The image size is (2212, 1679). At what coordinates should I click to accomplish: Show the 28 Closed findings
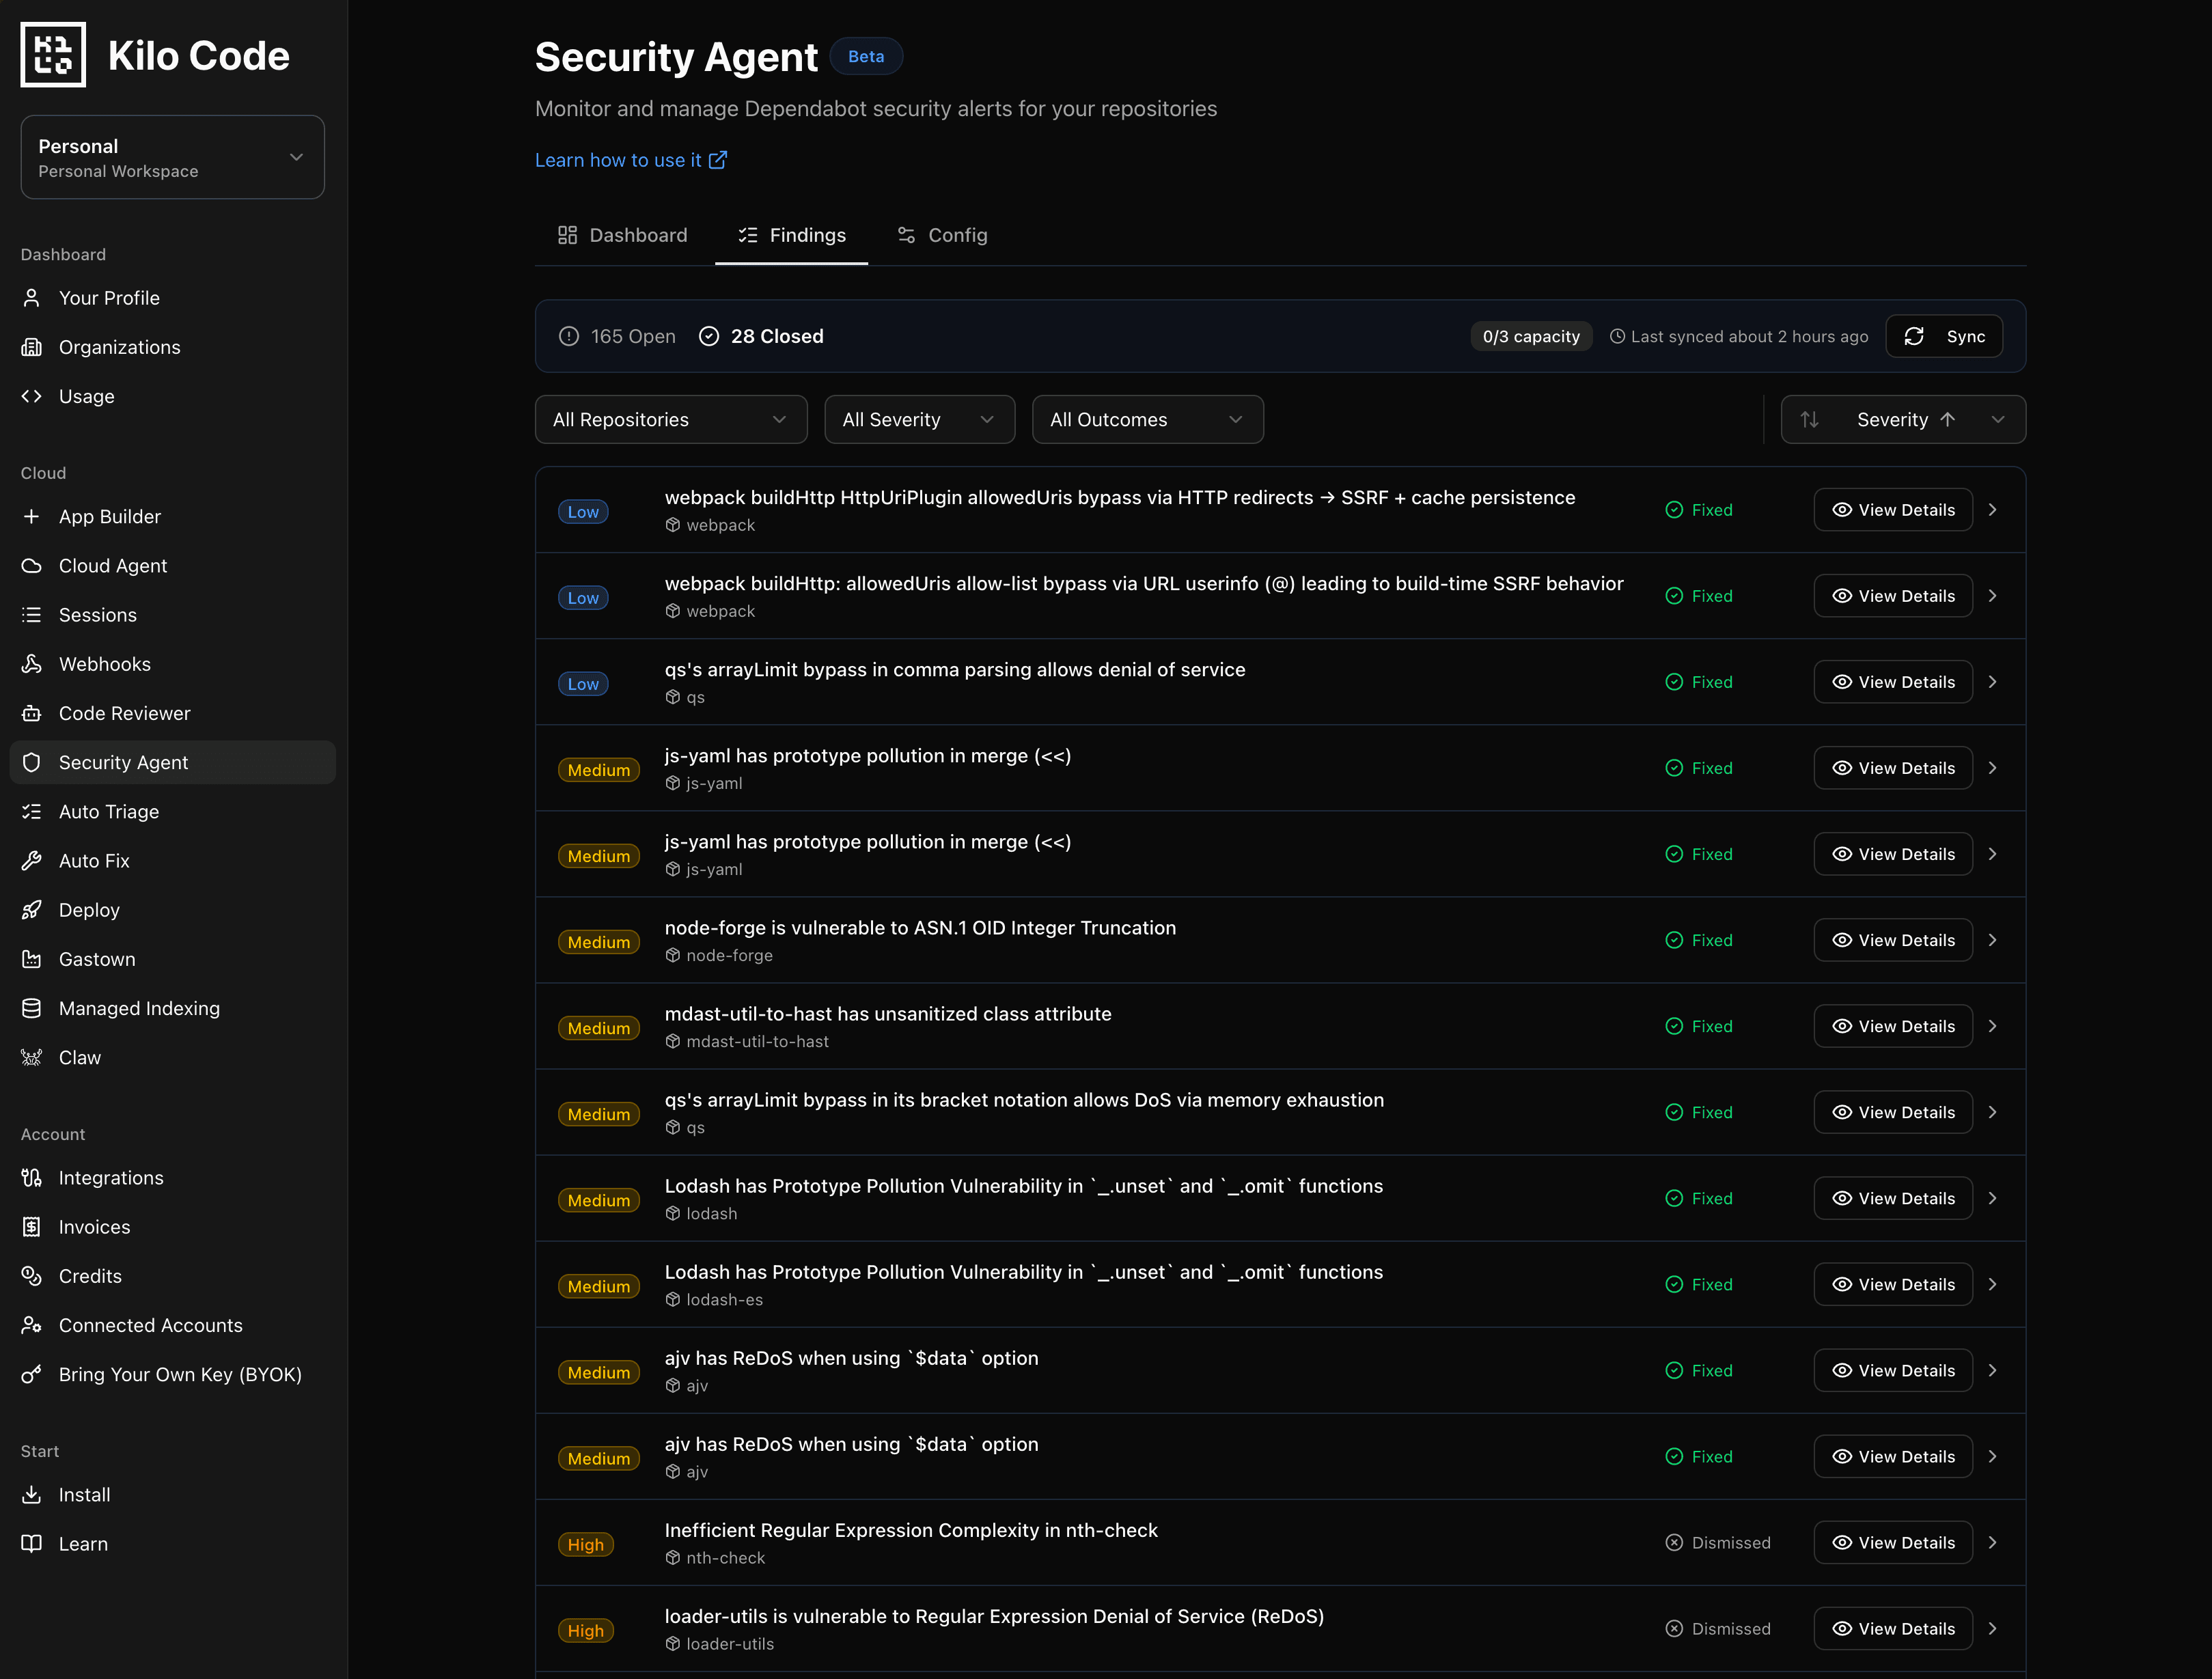pos(761,336)
